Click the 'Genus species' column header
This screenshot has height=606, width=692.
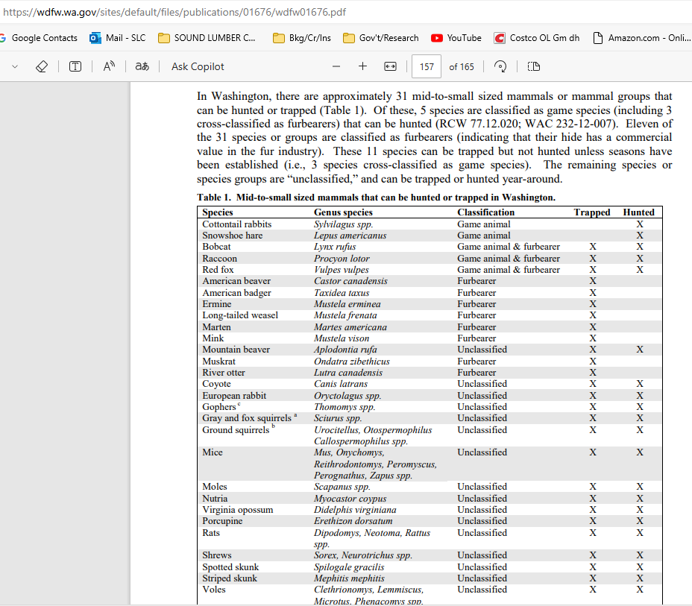tap(343, 212)
